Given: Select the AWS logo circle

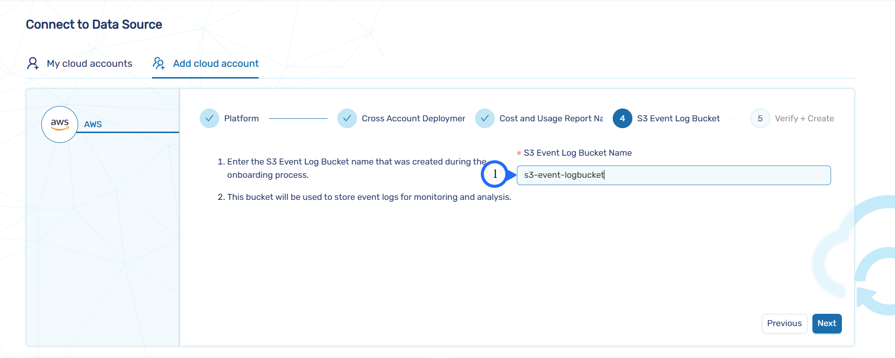Looking at the screenshot, I should click(x=60, y=124).
